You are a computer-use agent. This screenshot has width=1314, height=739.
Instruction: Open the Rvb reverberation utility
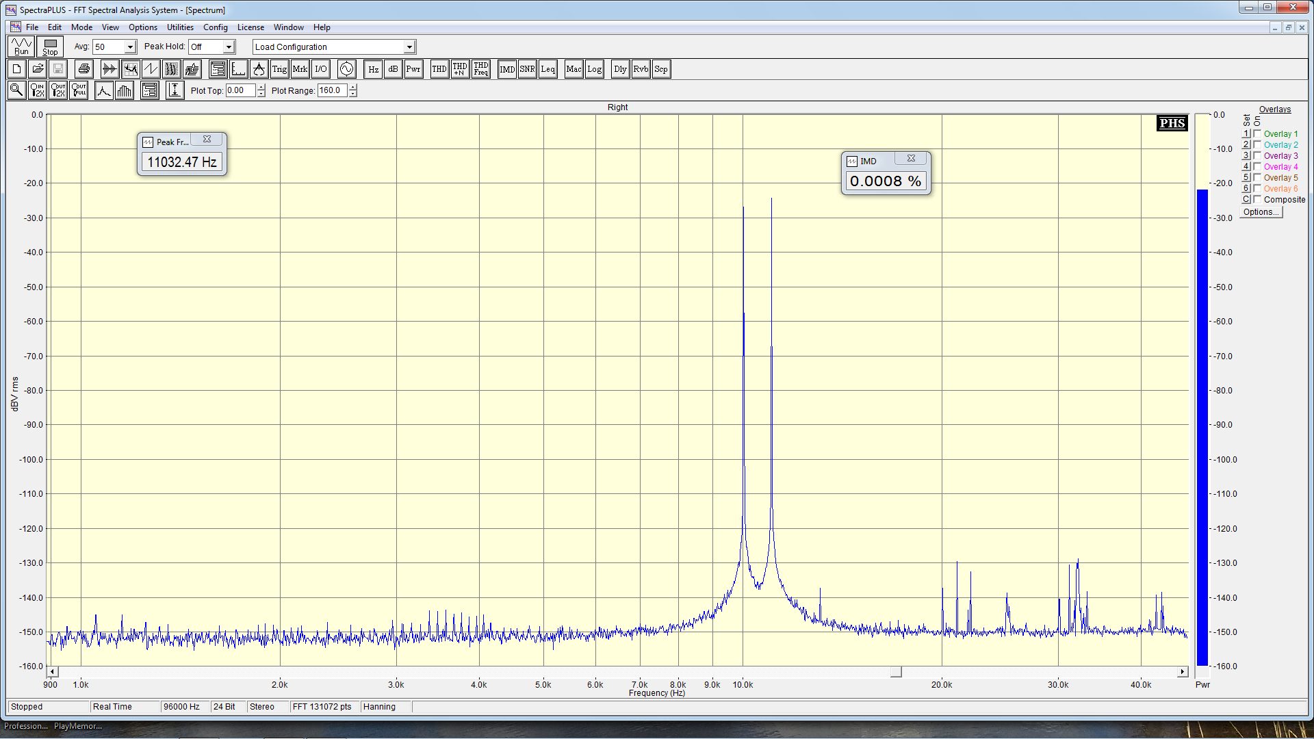641,69
